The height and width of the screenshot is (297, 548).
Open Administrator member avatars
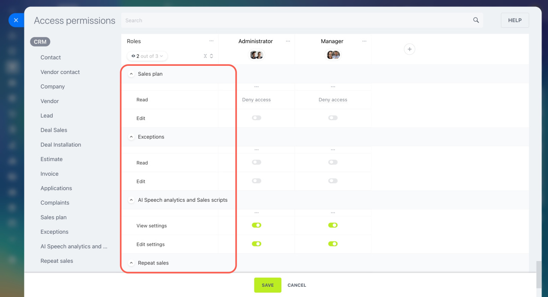point(256,55)
